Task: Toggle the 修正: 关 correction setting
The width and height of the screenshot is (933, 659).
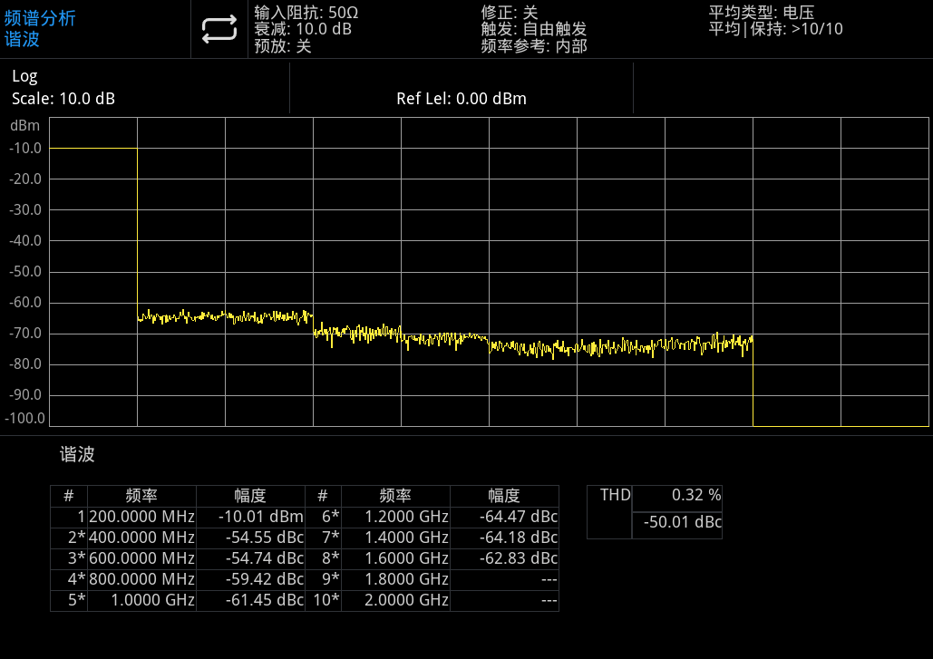Action: click(x=510, y=12)
